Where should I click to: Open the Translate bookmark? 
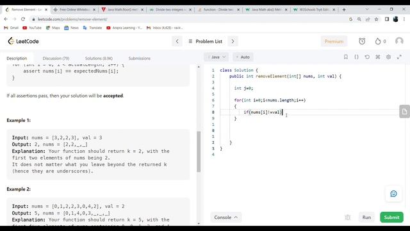[92, 28]
